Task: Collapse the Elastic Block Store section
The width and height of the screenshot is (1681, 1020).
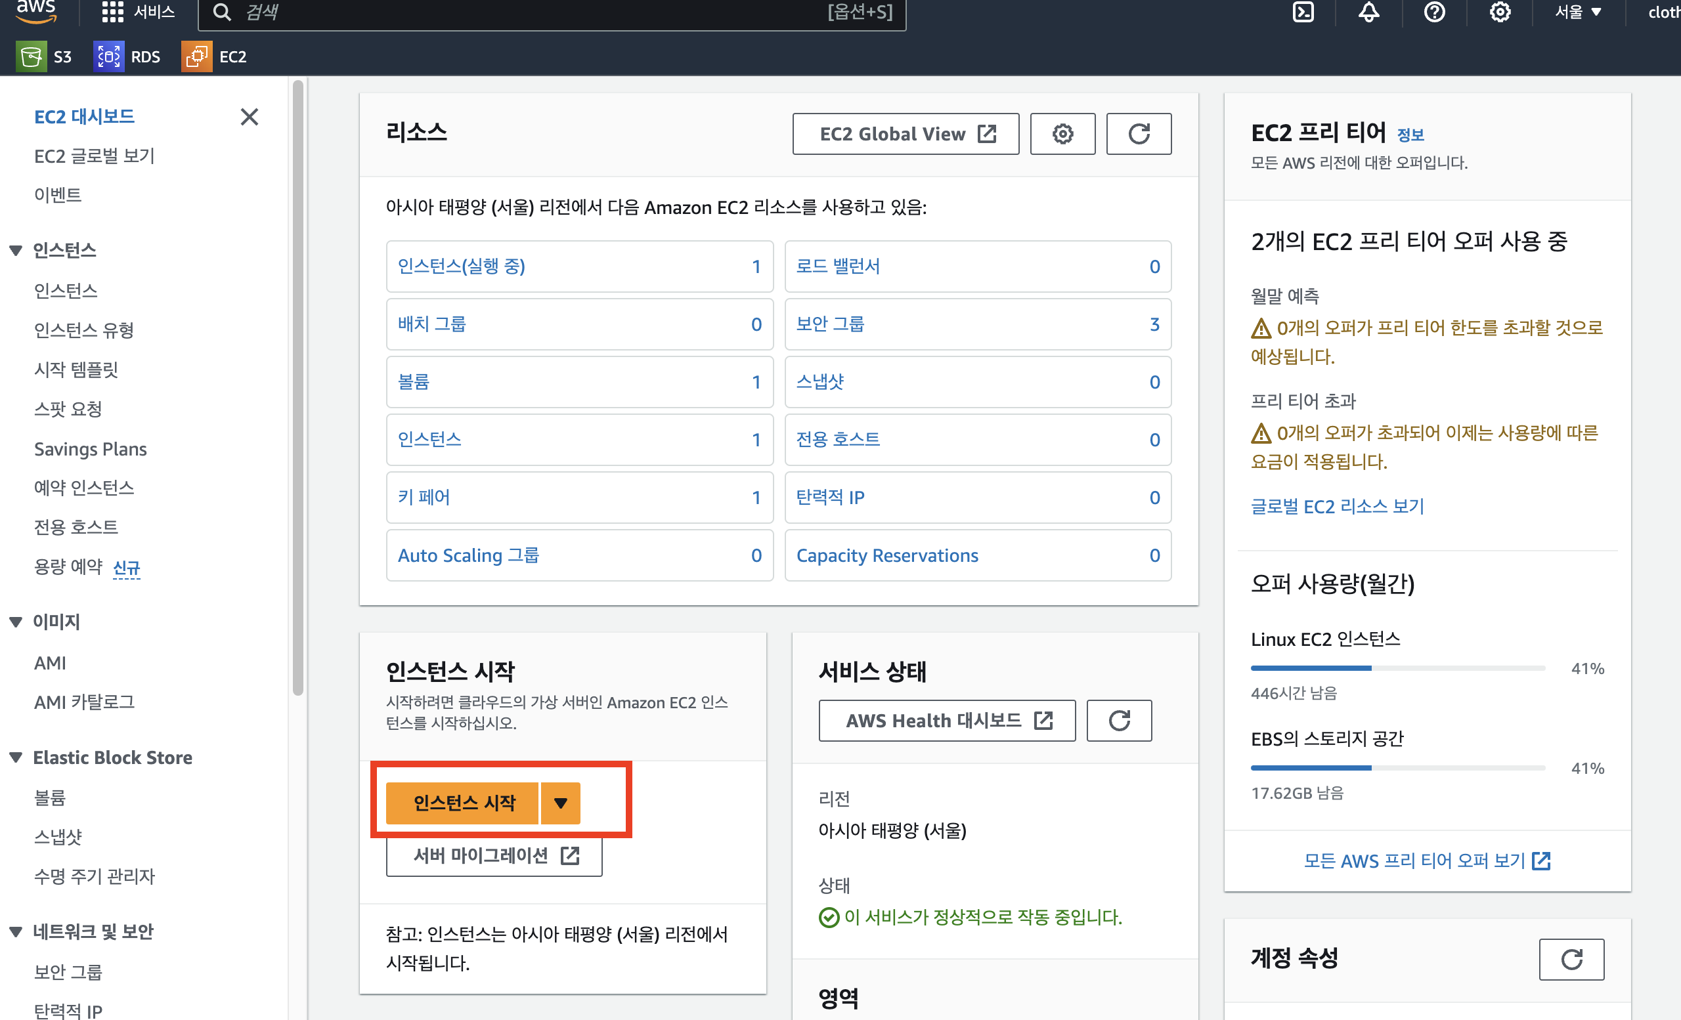Action: [x=16, y=757]
